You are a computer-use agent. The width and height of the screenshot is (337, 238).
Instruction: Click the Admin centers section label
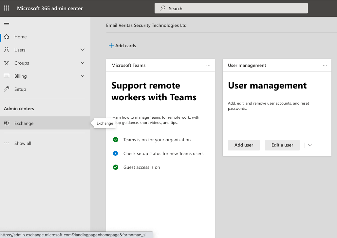coord(19,109)
